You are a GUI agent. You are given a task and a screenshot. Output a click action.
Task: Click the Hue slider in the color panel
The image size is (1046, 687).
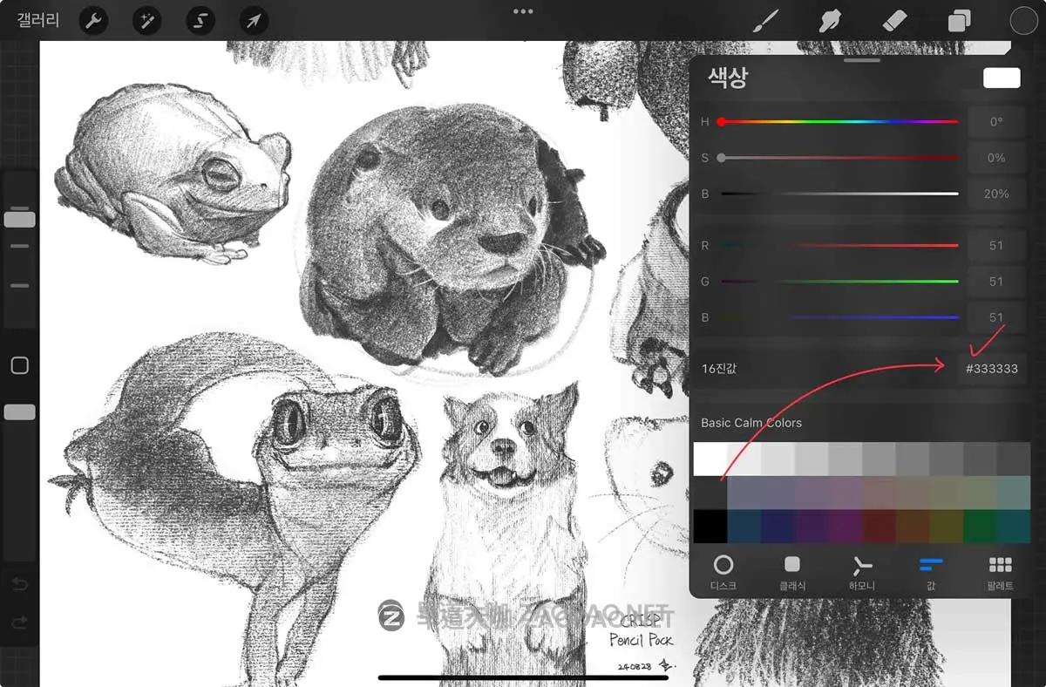point(837,121)
